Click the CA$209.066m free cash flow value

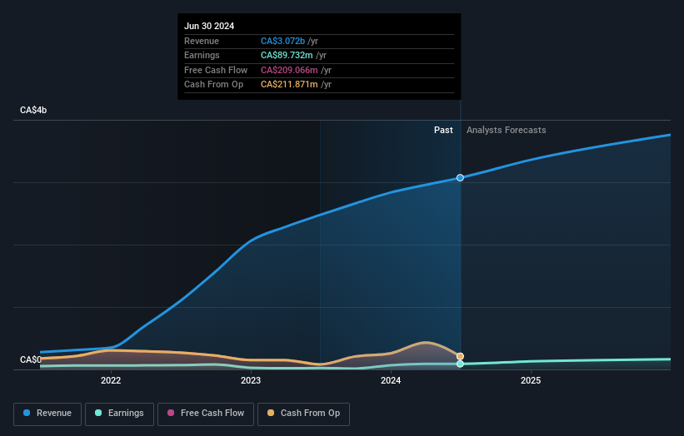(289, 70)
